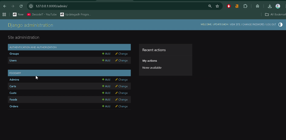Open the orange 'a' extension icon
The width and height of the screenshot is (286, 140).
coord(237,6)
